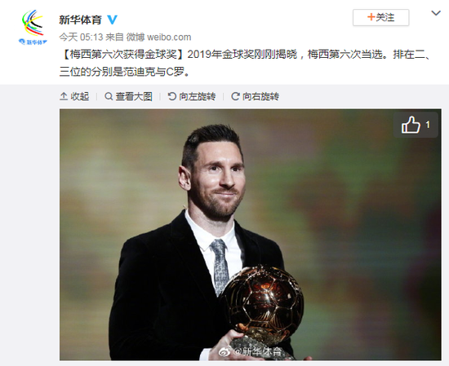
Task: Follow 新华体育 with the 关注 button
Action: point(380,17)
